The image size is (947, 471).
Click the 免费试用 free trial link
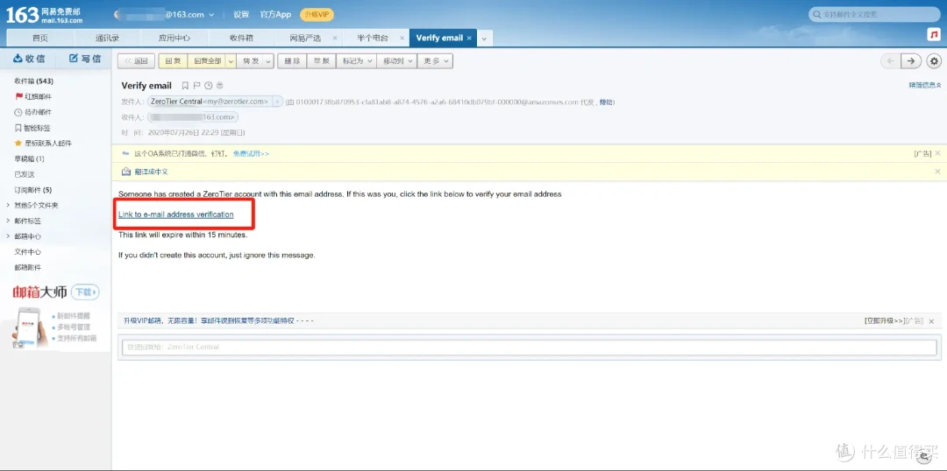(x=252, y=154)
